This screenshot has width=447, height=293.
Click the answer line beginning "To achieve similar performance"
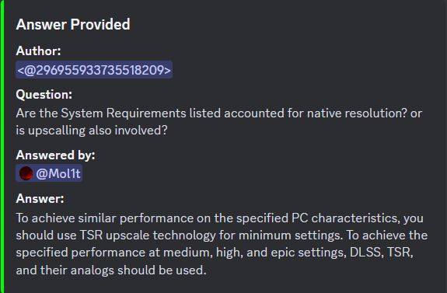click(x=220, y=218)
